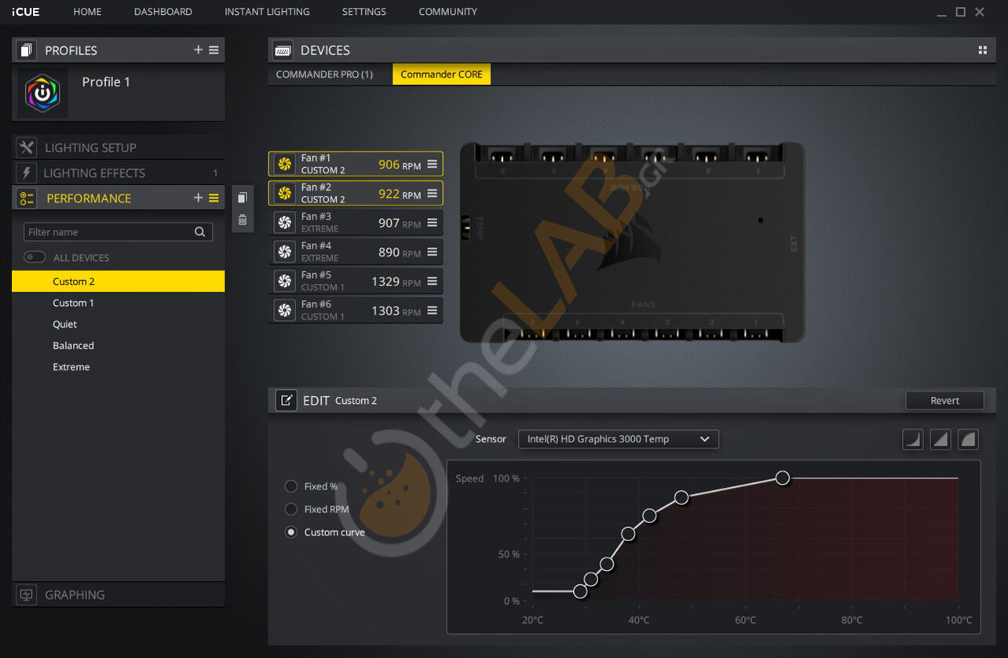The image size is (1008, 658).
Task: Select the Extreme preset
Action: click(119, 367)
